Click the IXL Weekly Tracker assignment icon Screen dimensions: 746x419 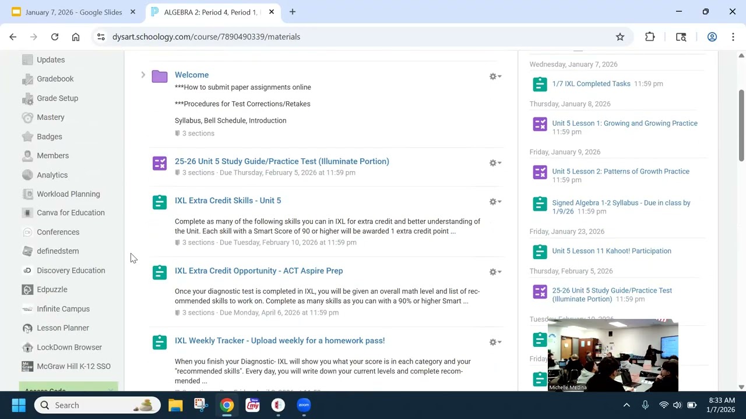(160, 342)
